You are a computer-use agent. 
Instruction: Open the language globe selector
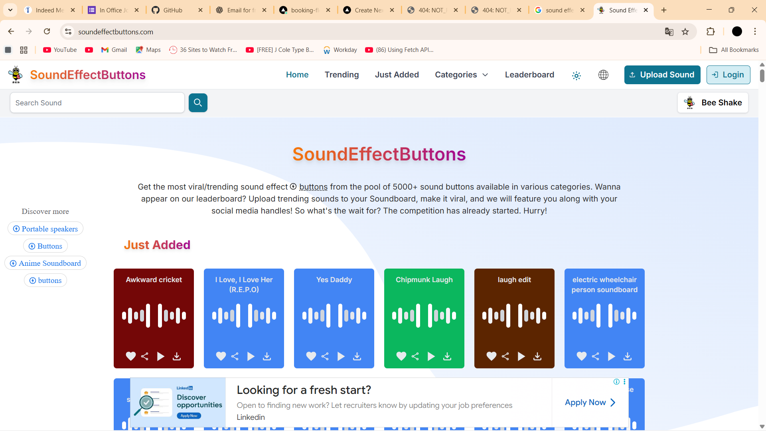[603, 75]
